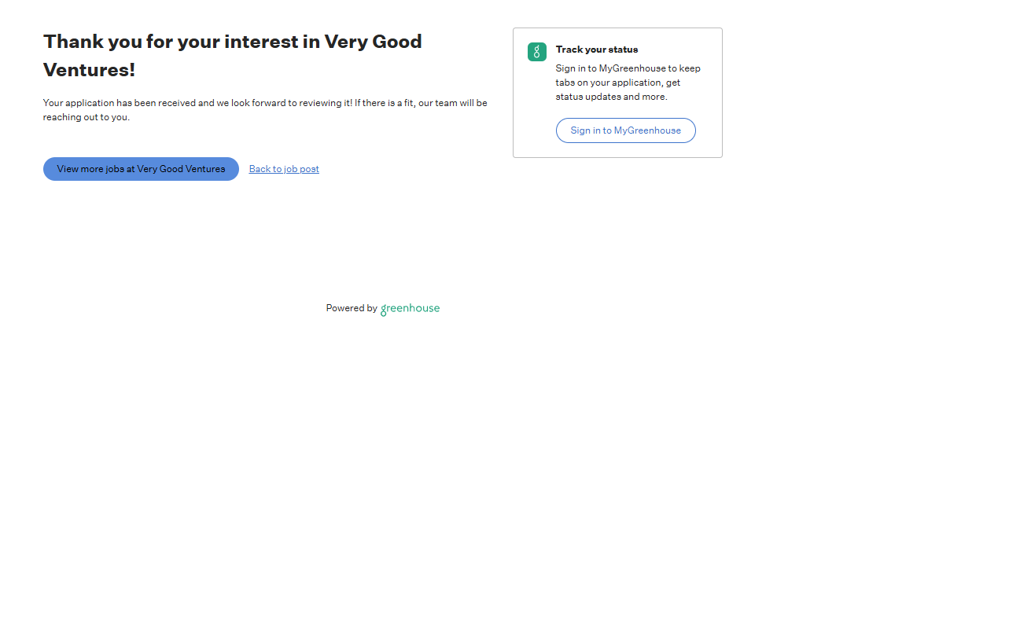Click the 'Powered by' footer label

coord(352,308)
